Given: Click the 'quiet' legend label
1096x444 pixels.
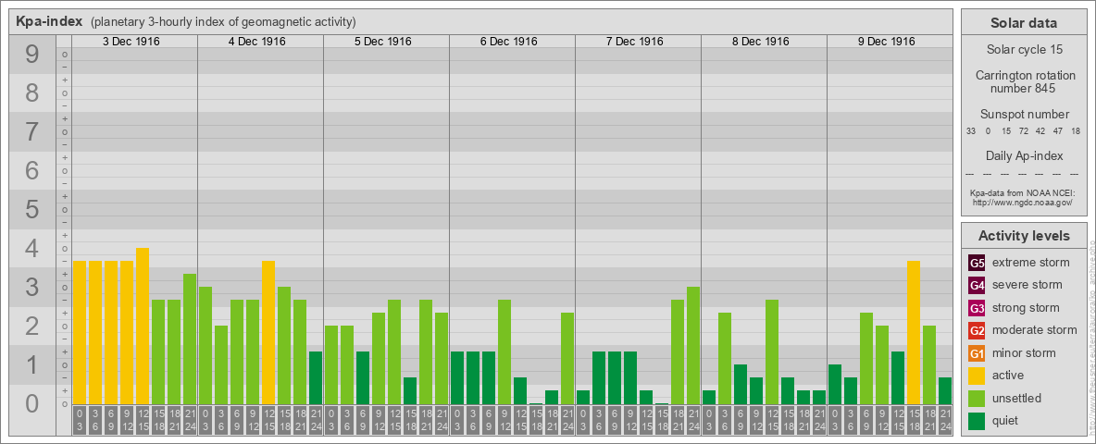Looking at the screenshot, I should coord(1007,421).
